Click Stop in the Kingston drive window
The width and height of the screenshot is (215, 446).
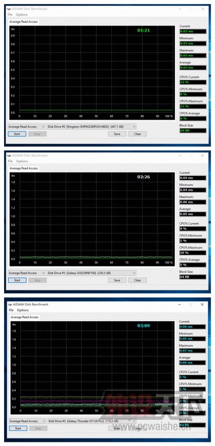tap(37, 134)
